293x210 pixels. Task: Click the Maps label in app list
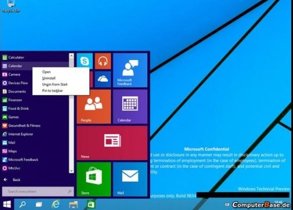point(12,151)
